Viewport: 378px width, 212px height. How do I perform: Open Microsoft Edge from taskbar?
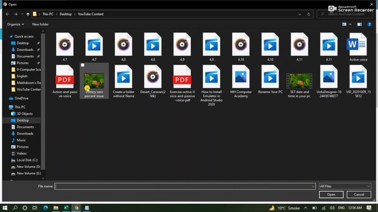(x=45, y=208)
